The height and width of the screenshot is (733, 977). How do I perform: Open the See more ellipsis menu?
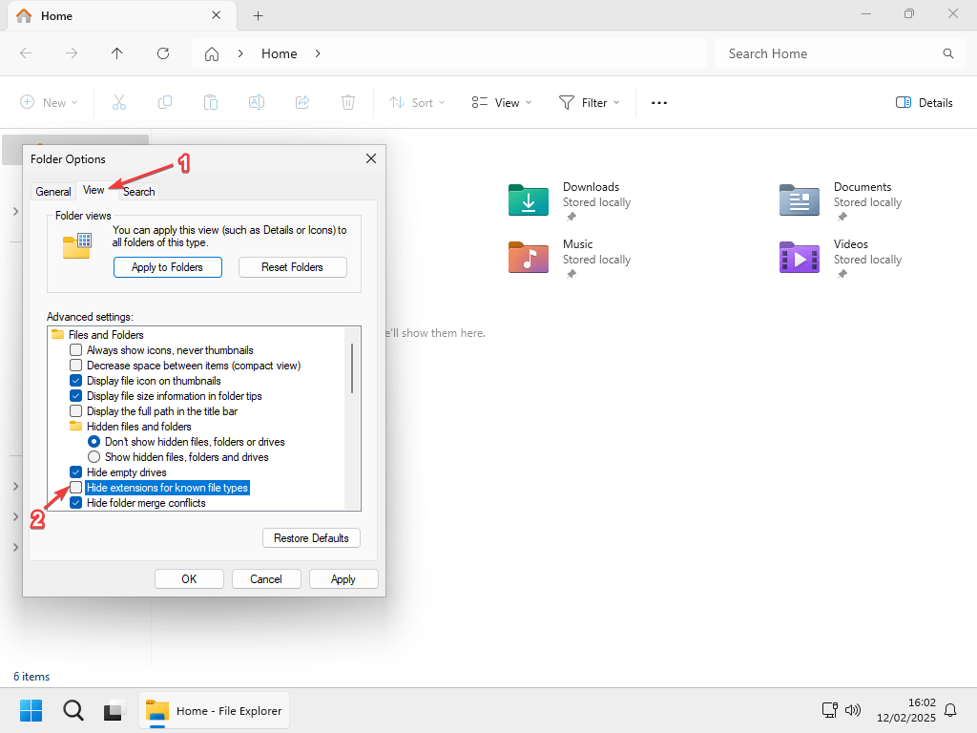pos(659,103)
